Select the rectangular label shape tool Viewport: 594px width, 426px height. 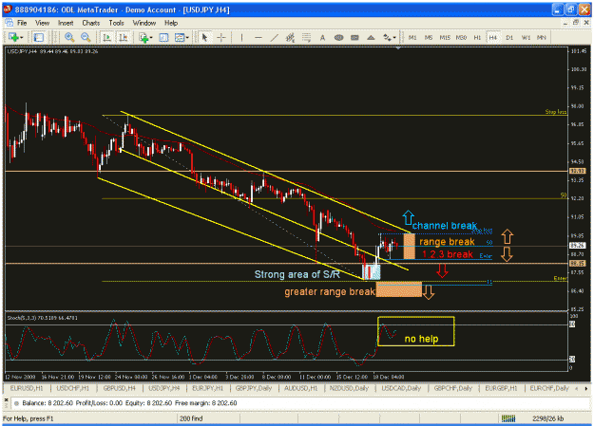point(354,37)
